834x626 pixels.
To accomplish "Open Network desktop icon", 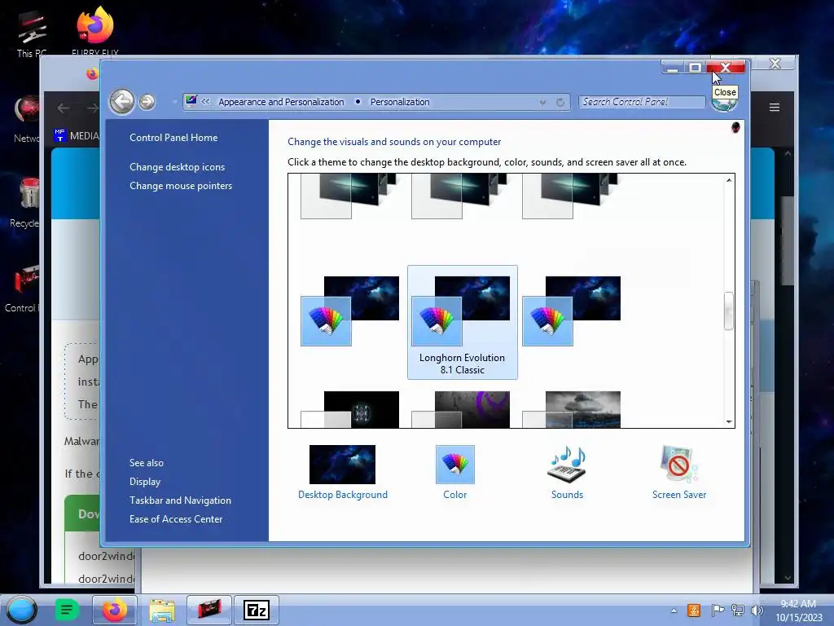I will [26, 119].
